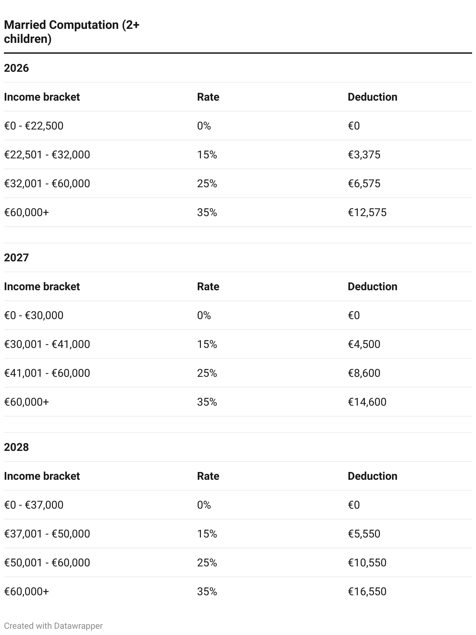
Task: Select the 2026 section heading
Action: point(16,68)
